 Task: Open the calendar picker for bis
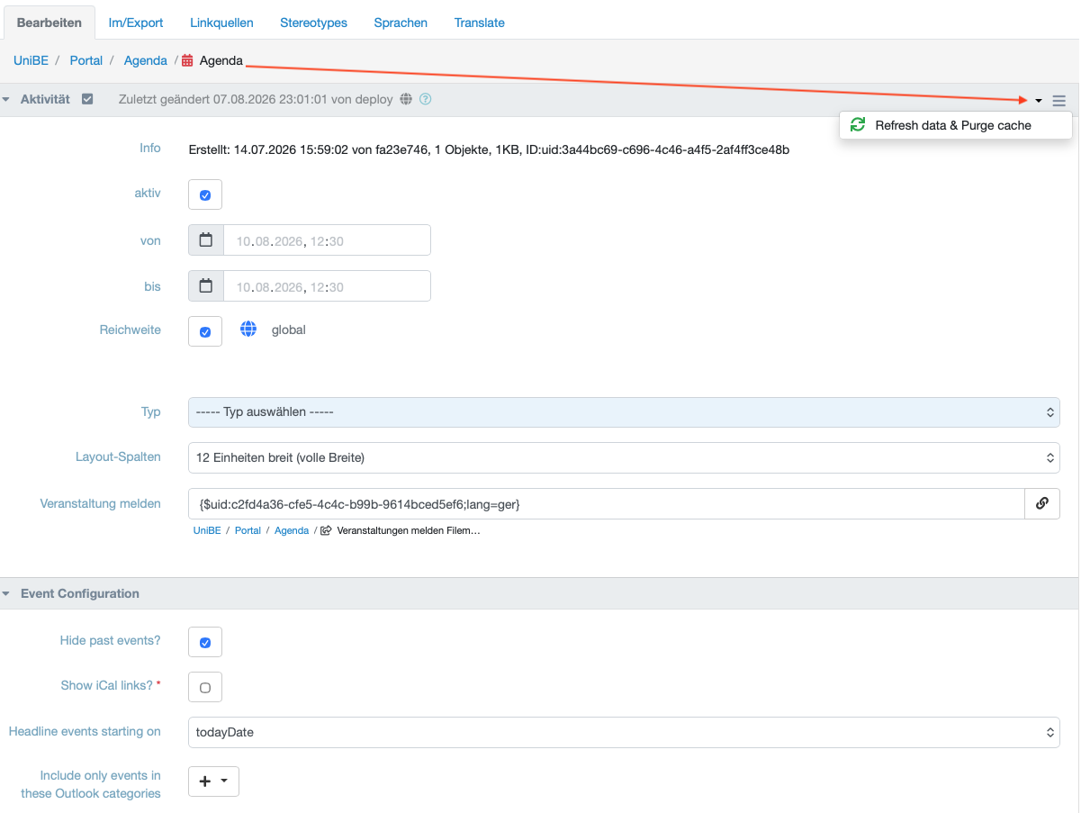206,286
